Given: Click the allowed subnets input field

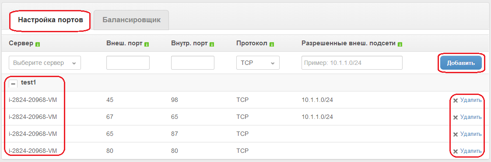Looking at the screenshot, I should [352, 63].
